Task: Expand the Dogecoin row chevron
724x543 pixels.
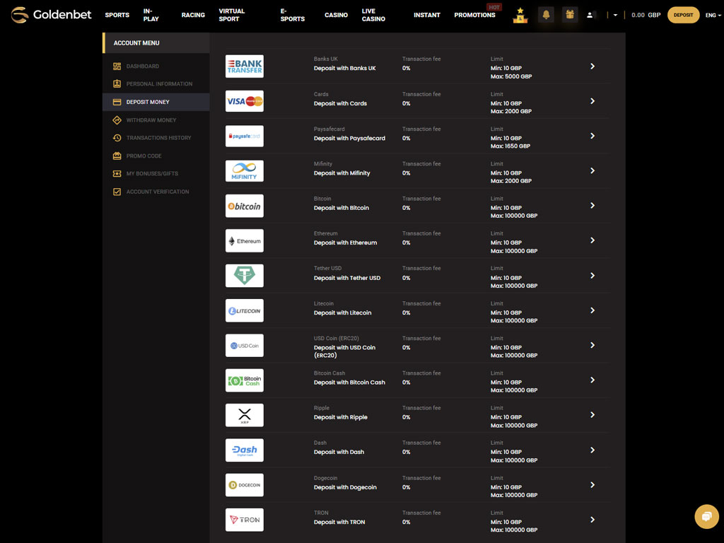Action: coord(592,485)
